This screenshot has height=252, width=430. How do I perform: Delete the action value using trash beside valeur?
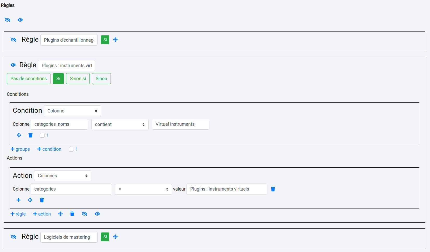point(273,189)
